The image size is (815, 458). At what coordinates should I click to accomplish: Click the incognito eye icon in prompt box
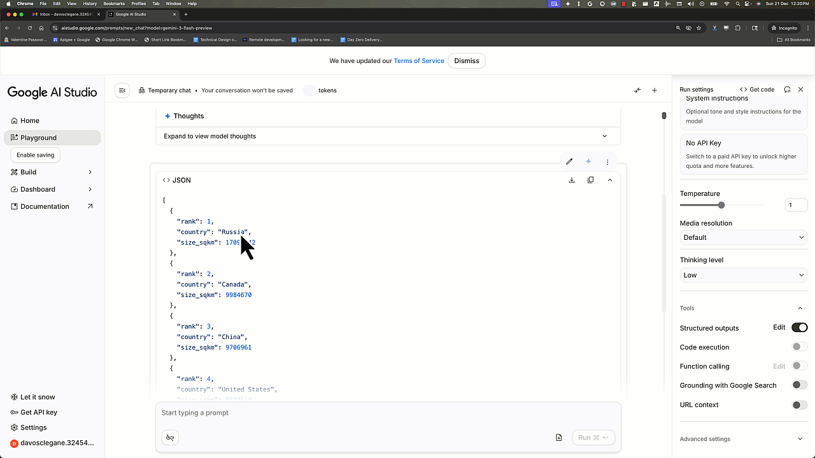click(170, 438)
